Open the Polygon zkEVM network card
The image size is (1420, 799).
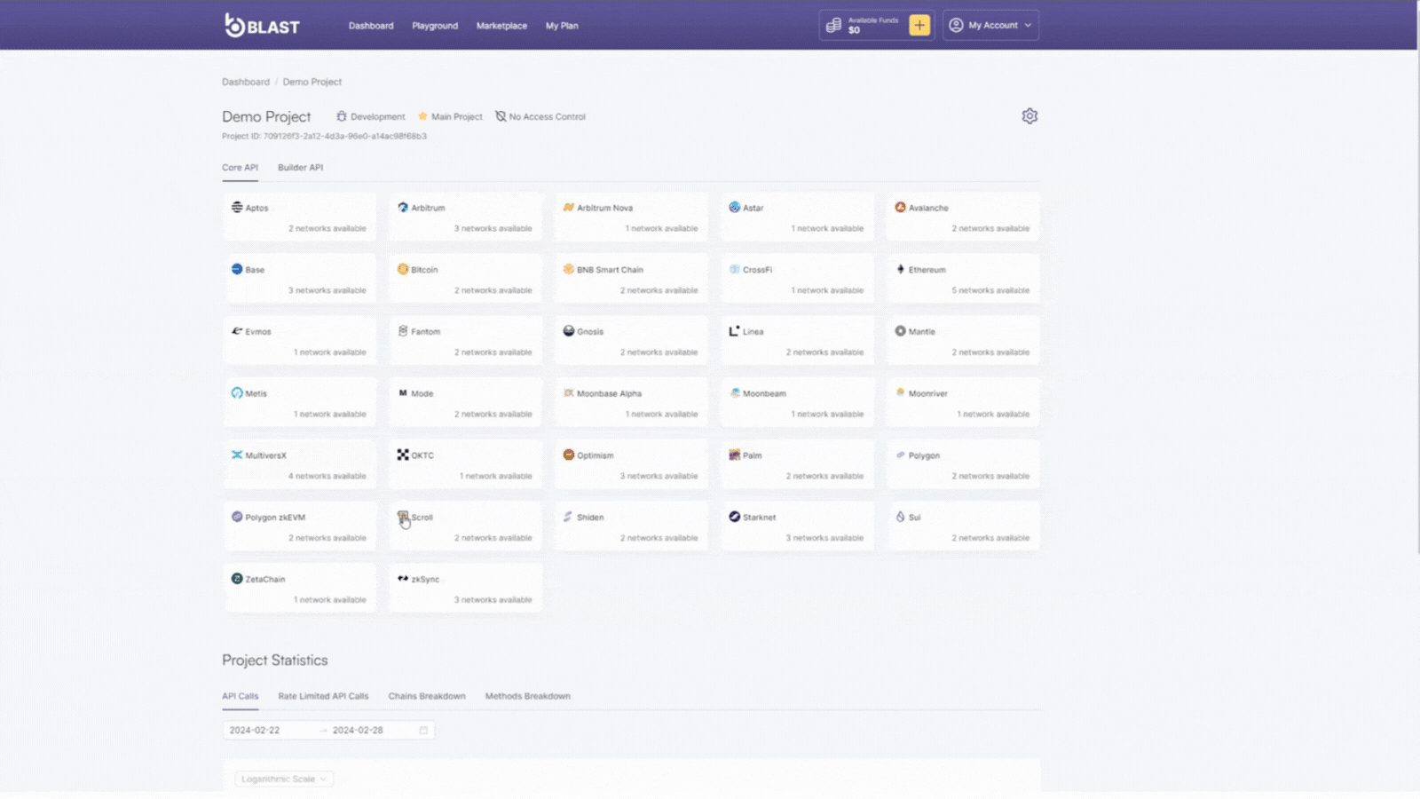[x=300, y=526]
